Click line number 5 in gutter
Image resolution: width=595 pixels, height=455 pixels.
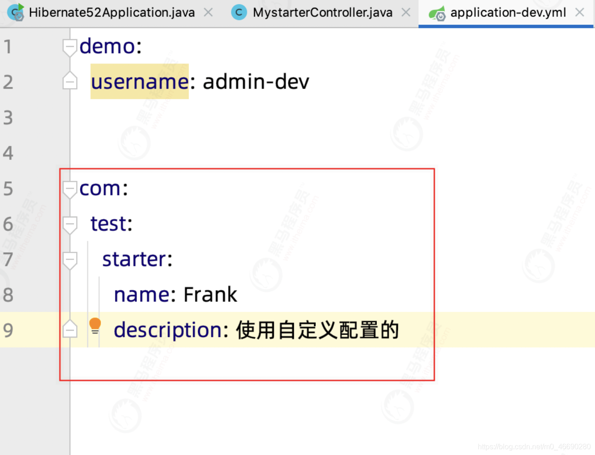coord(8,189)
